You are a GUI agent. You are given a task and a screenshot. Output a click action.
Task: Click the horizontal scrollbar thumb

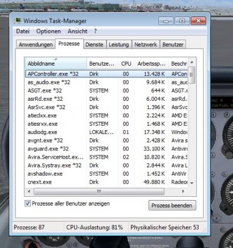tap(99, 191)
